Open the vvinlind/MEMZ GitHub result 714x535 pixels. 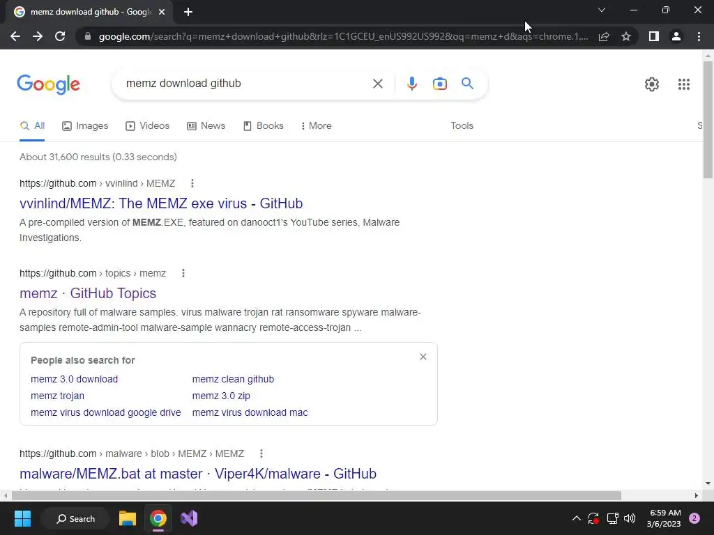click(x=161, y=203)
